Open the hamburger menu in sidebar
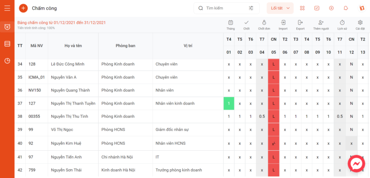Viewport: 370px width, 178px height. pos(7,8)
